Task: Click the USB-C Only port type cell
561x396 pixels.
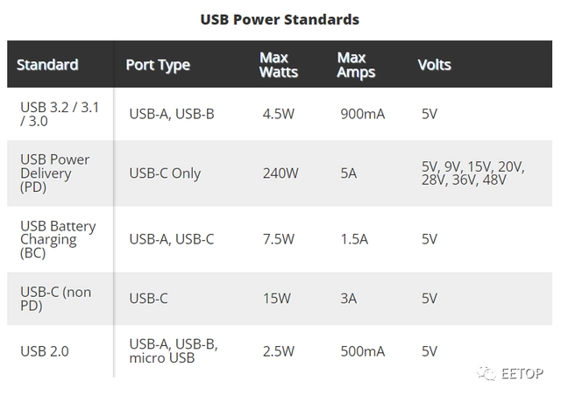Action: 165,173
